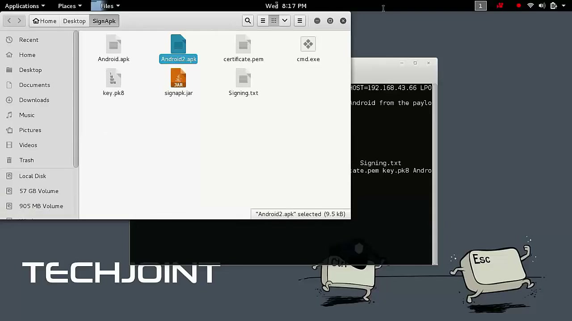Click the Wi-Fi status icon
Image resolution: width=572 pixels, height=321 pixels.
pyautogui.click(x=530, y=6)
